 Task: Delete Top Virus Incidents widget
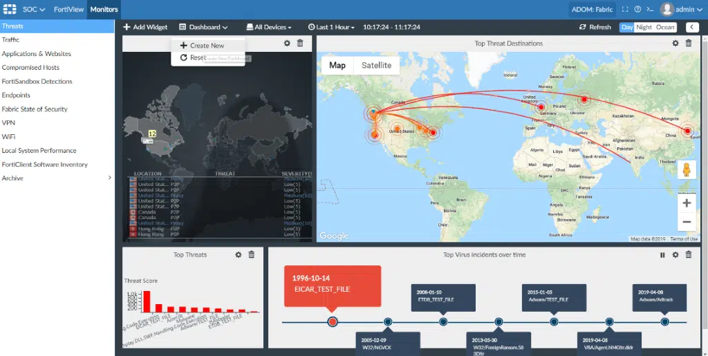point(688,255)
